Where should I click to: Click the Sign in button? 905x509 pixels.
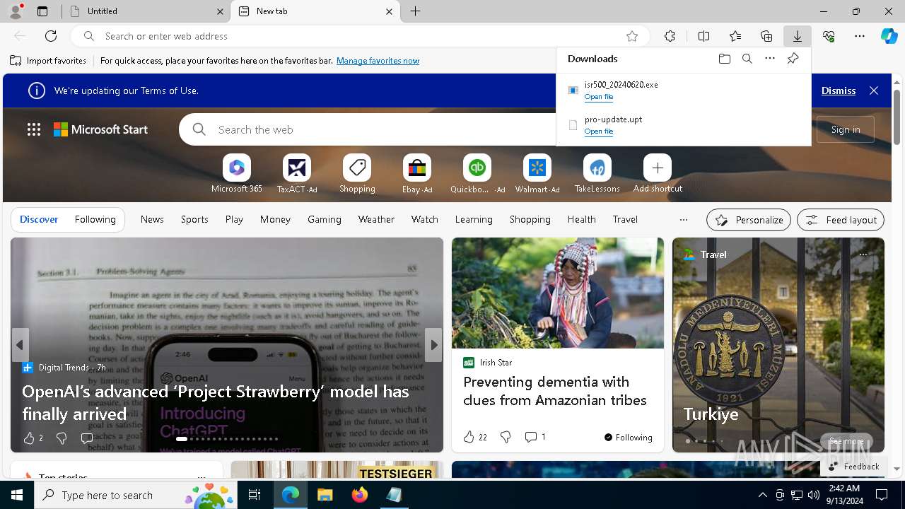(x=846, y=129)
